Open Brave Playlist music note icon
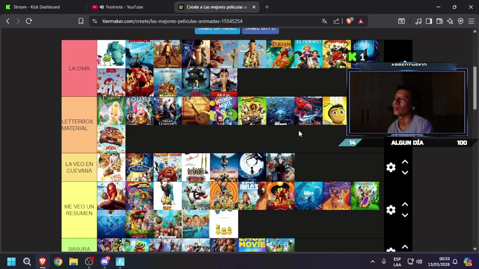479x269 pixels. pyautogui.click(x=419, y=21)
